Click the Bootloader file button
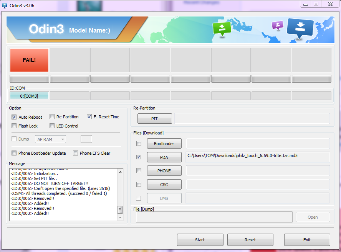 click(164, 144)
